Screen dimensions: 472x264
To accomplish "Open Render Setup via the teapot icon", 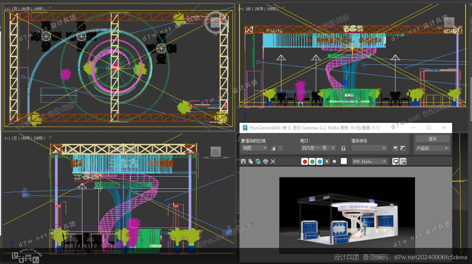I will coord(396,148).
